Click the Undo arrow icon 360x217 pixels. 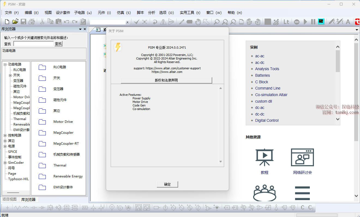(x=67, y=22)
